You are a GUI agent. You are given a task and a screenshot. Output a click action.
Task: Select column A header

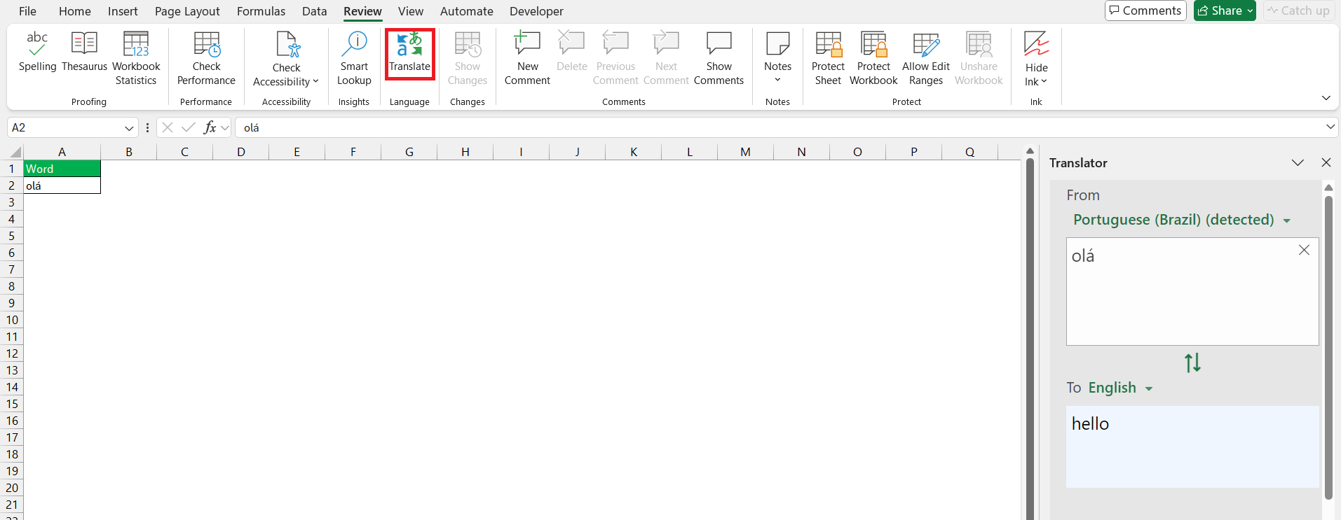pyautogui.click(x=62, y=152)
